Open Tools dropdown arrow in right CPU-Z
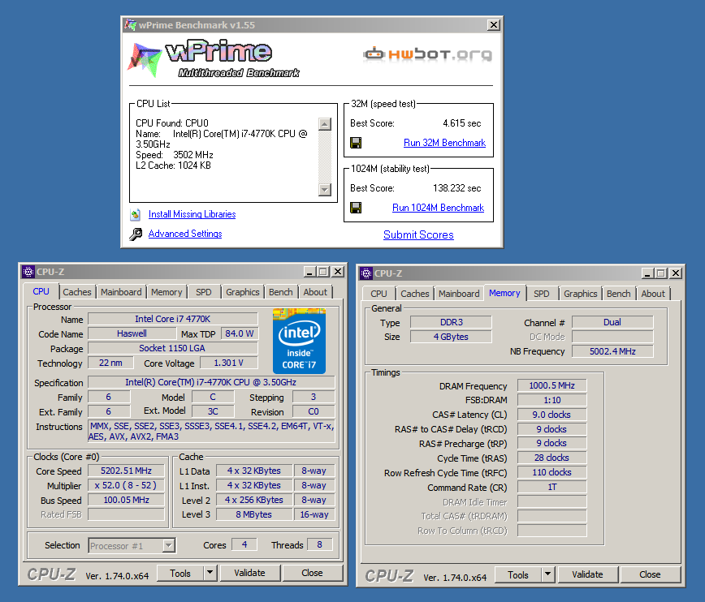 [547, 574]
